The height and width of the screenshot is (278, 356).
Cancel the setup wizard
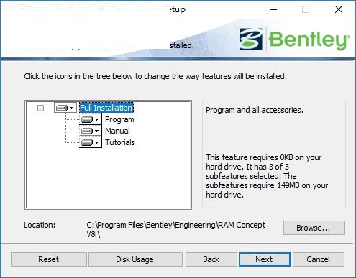(x=319, y=259)
